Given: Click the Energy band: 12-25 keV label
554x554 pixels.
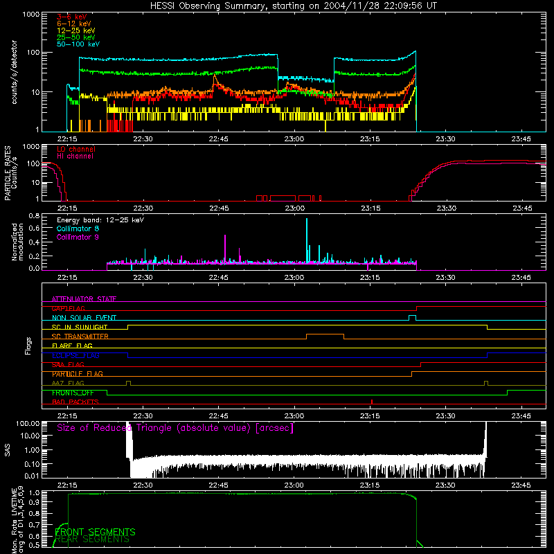Looking at the screenshot, I should point(100,220).
